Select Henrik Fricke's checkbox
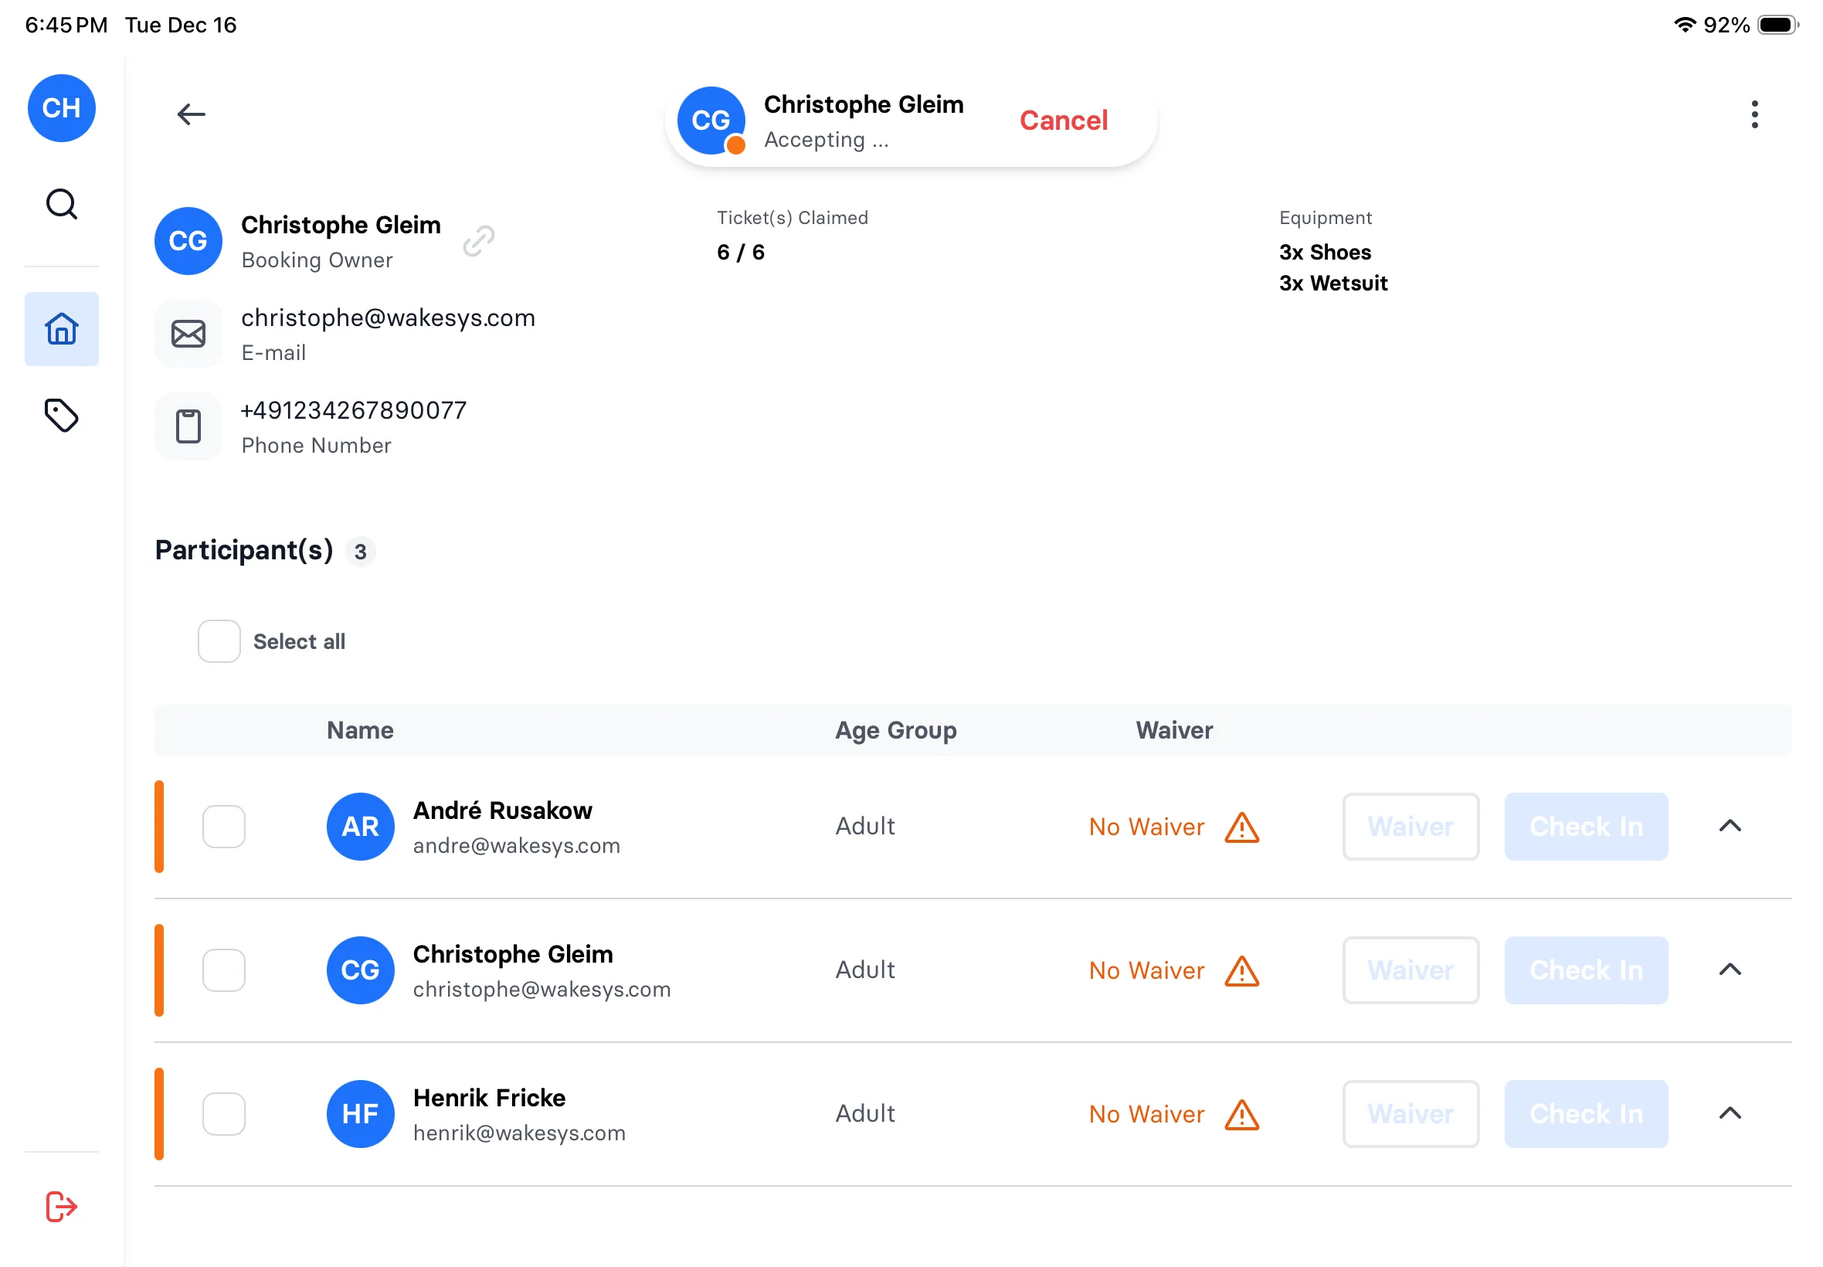Image resolution: width=1823 pixels, height=1267 pixels. [224, 1113]
